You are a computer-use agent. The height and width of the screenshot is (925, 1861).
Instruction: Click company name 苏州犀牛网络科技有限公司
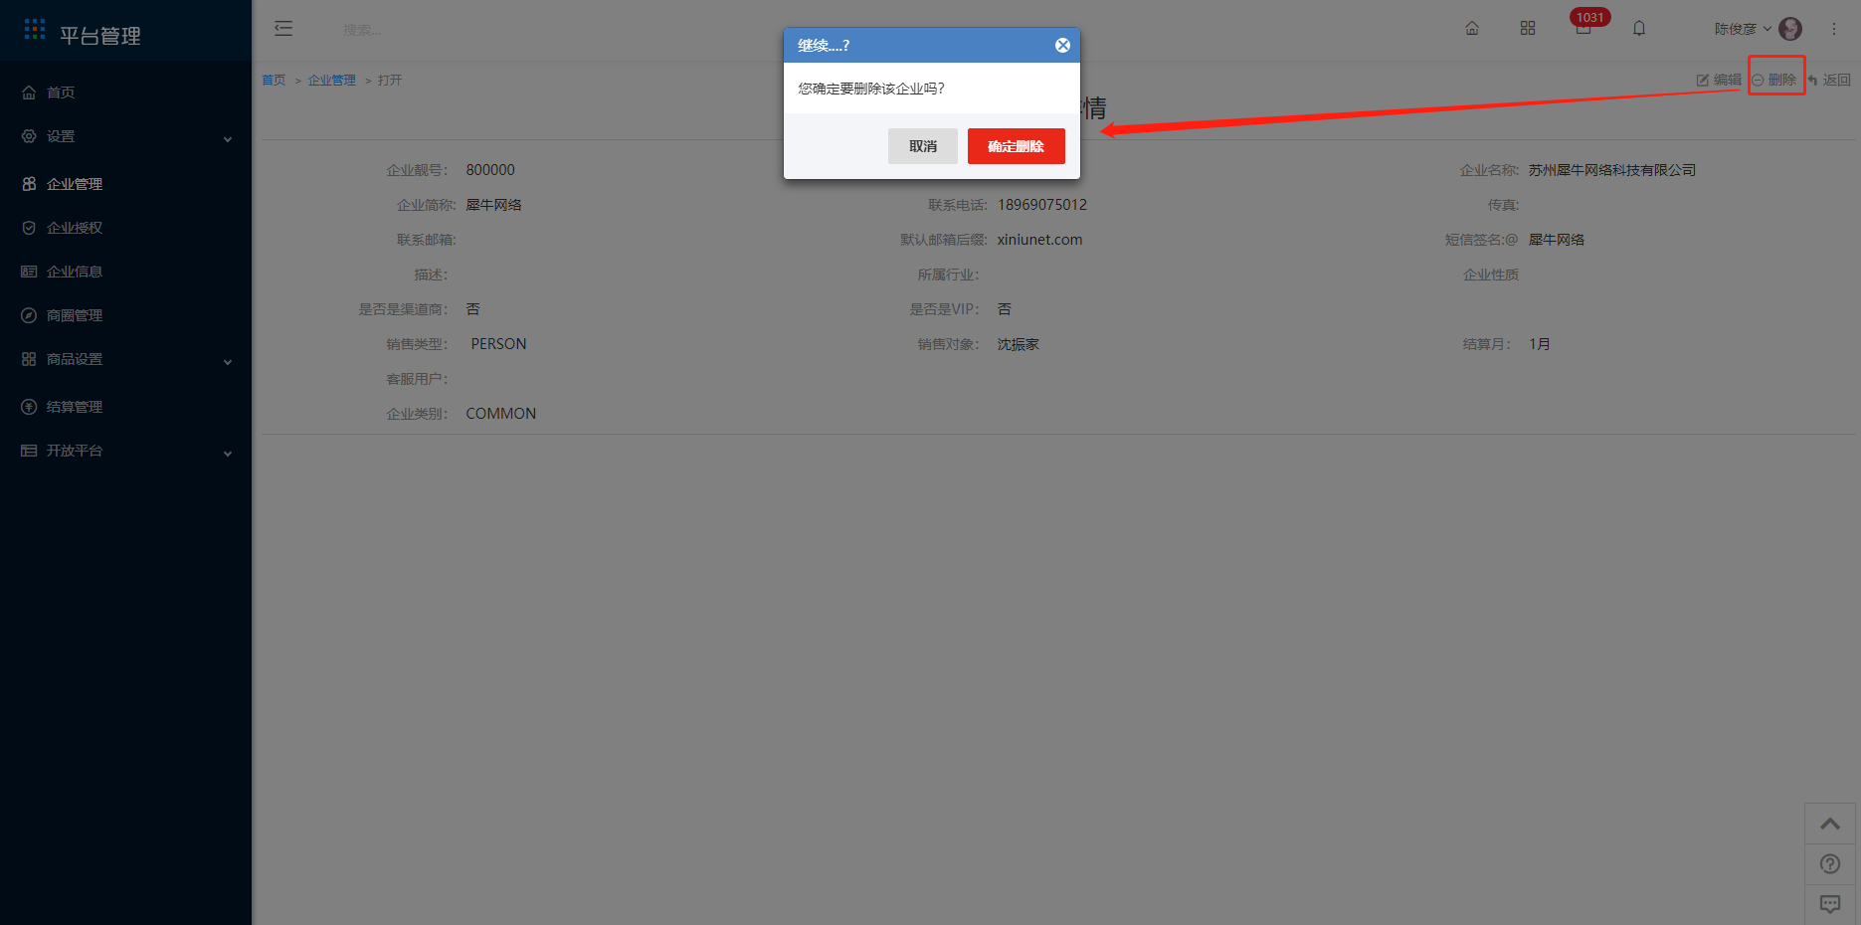coord(1612,170)
